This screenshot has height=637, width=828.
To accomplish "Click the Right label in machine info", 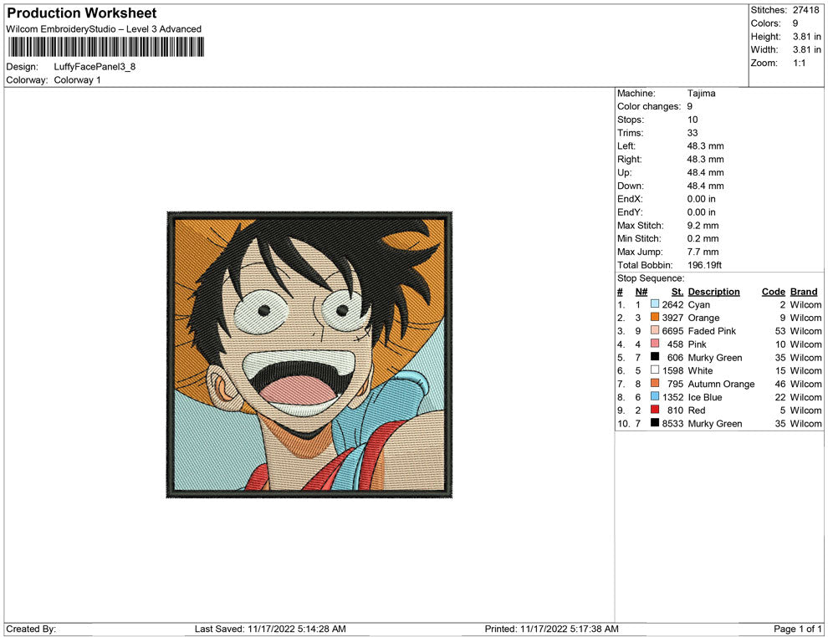I will tap(630, 159).
